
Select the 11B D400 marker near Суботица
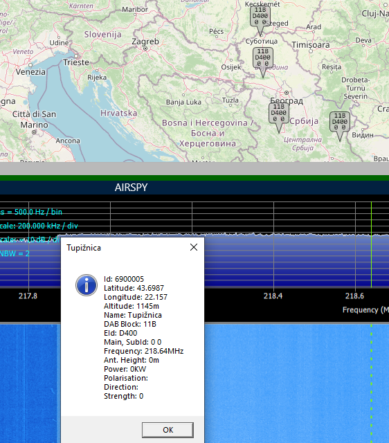[263, 62]
